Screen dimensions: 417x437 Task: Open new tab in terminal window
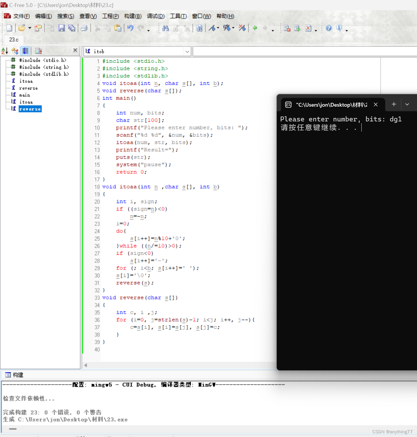point(394,104)
